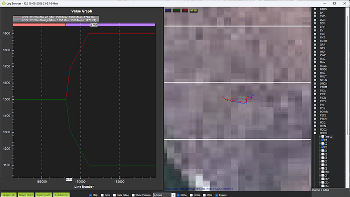Enable the Errors checkbox

(191, 195)
